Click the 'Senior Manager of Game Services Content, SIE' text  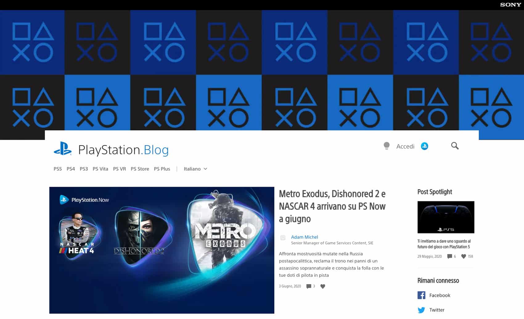click(332, 243)
